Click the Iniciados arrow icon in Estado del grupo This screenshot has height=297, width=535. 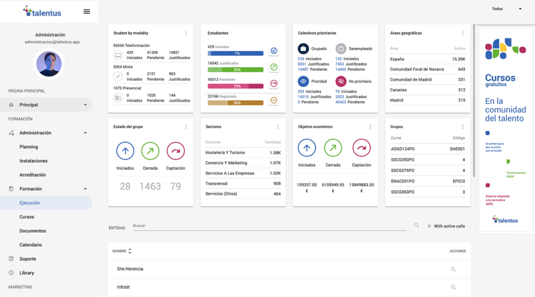tap(125, 151)
